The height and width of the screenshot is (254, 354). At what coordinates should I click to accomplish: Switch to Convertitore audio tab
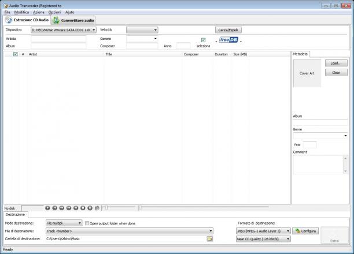point(73,21)
